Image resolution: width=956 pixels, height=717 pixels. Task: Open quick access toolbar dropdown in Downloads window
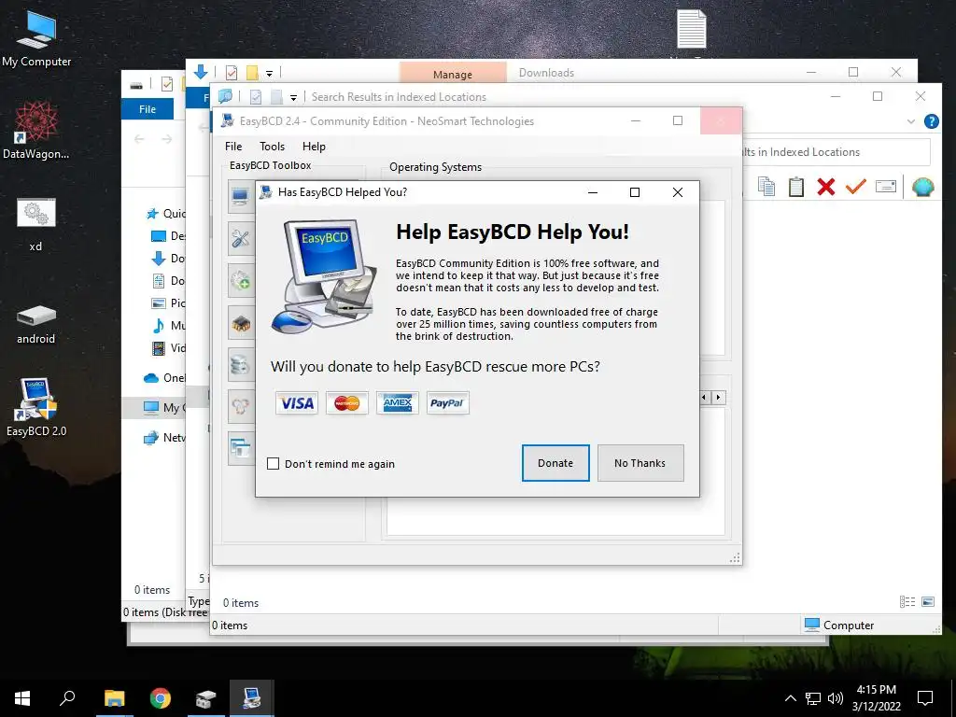pos(269,73)
